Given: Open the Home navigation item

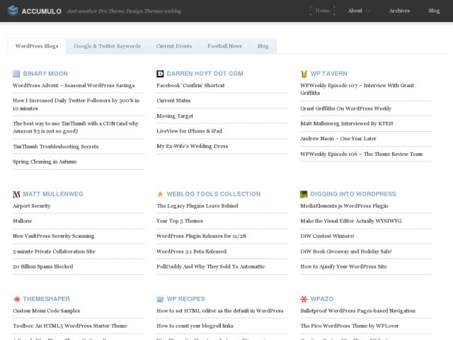Looking at the screenshot, I should point(323,11).
